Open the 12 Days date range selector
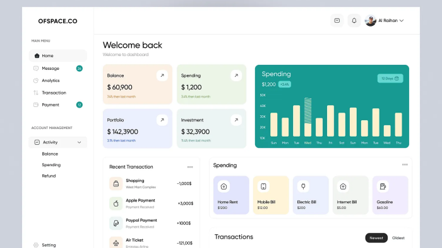Screen dimensions: 442x248 coord(390,78)
